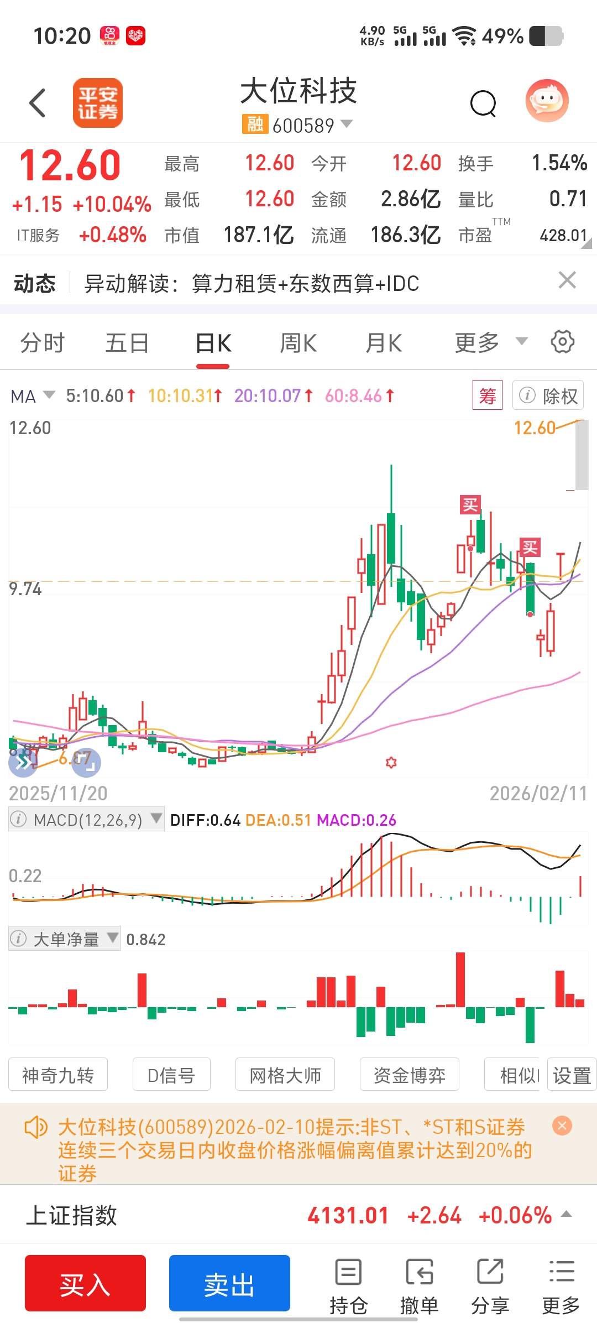Tap the battery status icon

click(x=546, y=36)
